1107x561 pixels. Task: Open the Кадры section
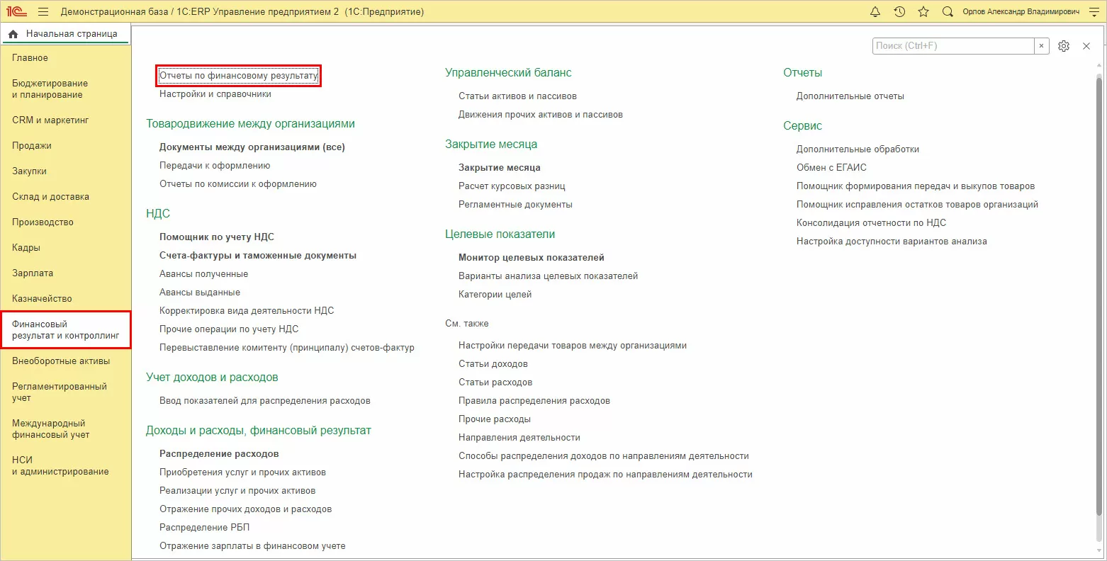(26, 248)
